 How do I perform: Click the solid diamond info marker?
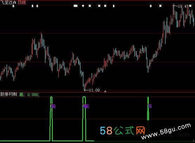tap(83, 6)
